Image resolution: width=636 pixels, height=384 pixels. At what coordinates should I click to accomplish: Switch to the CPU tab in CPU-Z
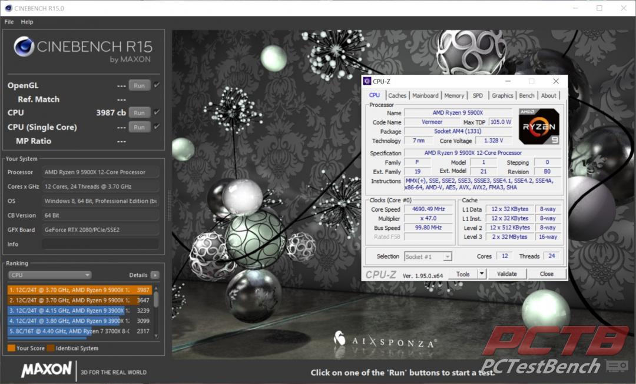click(375, 95)
